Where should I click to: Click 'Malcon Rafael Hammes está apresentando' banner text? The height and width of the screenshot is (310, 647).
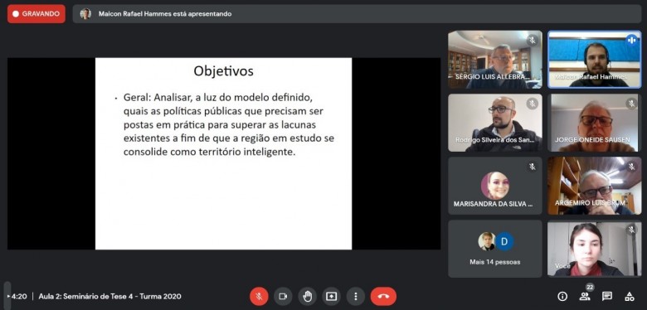165,13
